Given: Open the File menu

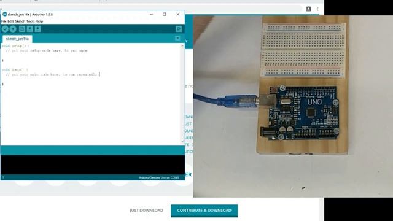Looking at the screenshot, I should 4,21.
